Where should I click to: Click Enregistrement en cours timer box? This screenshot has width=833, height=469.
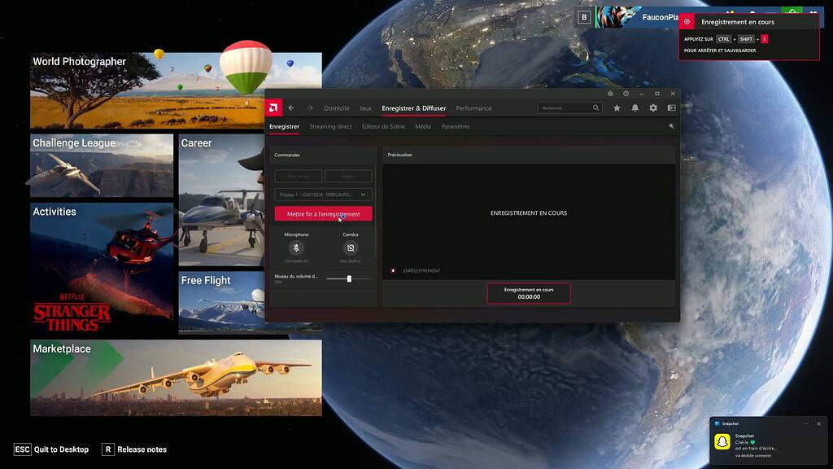(529, 293)
